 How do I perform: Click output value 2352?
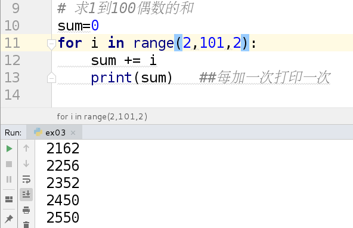click(63, 183)
